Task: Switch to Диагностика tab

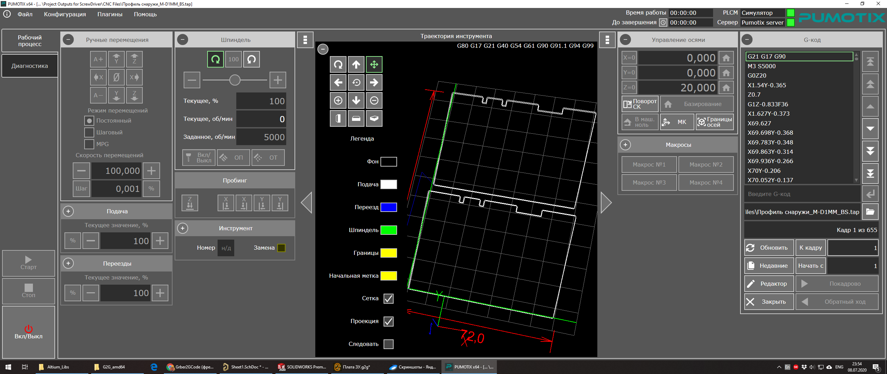Action: click(30, 66)
